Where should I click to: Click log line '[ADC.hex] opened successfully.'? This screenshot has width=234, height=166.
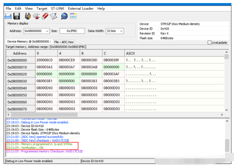click(35, 137)
